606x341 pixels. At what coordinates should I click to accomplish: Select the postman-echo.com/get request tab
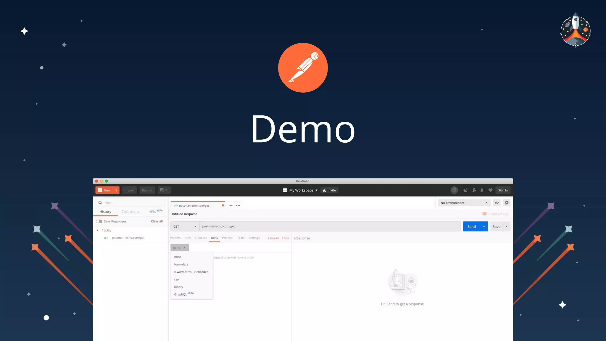[198, 205]
